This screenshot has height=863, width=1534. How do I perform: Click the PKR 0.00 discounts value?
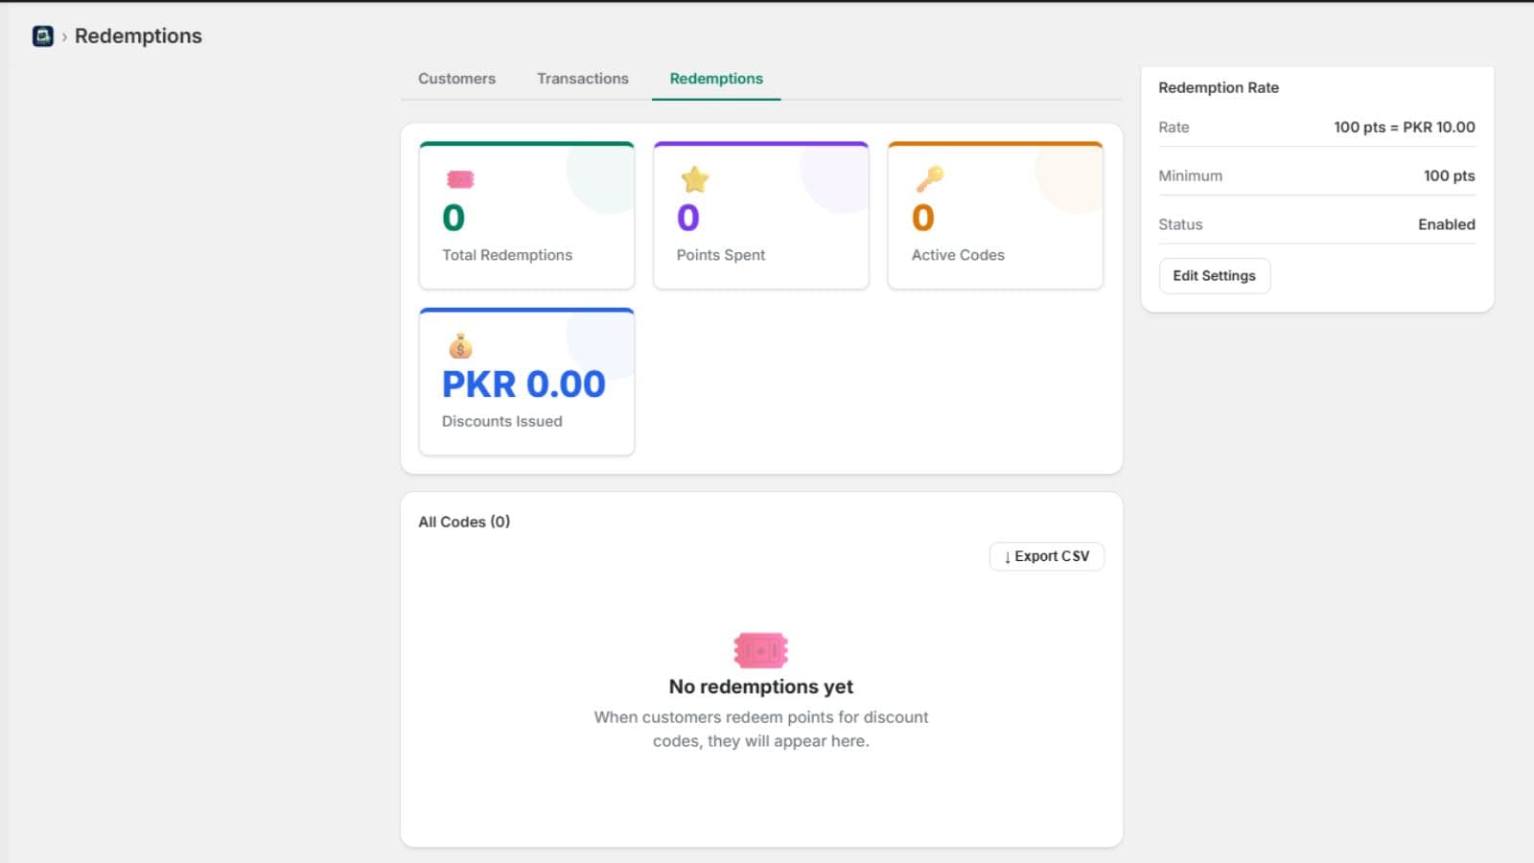pos(523,385)
